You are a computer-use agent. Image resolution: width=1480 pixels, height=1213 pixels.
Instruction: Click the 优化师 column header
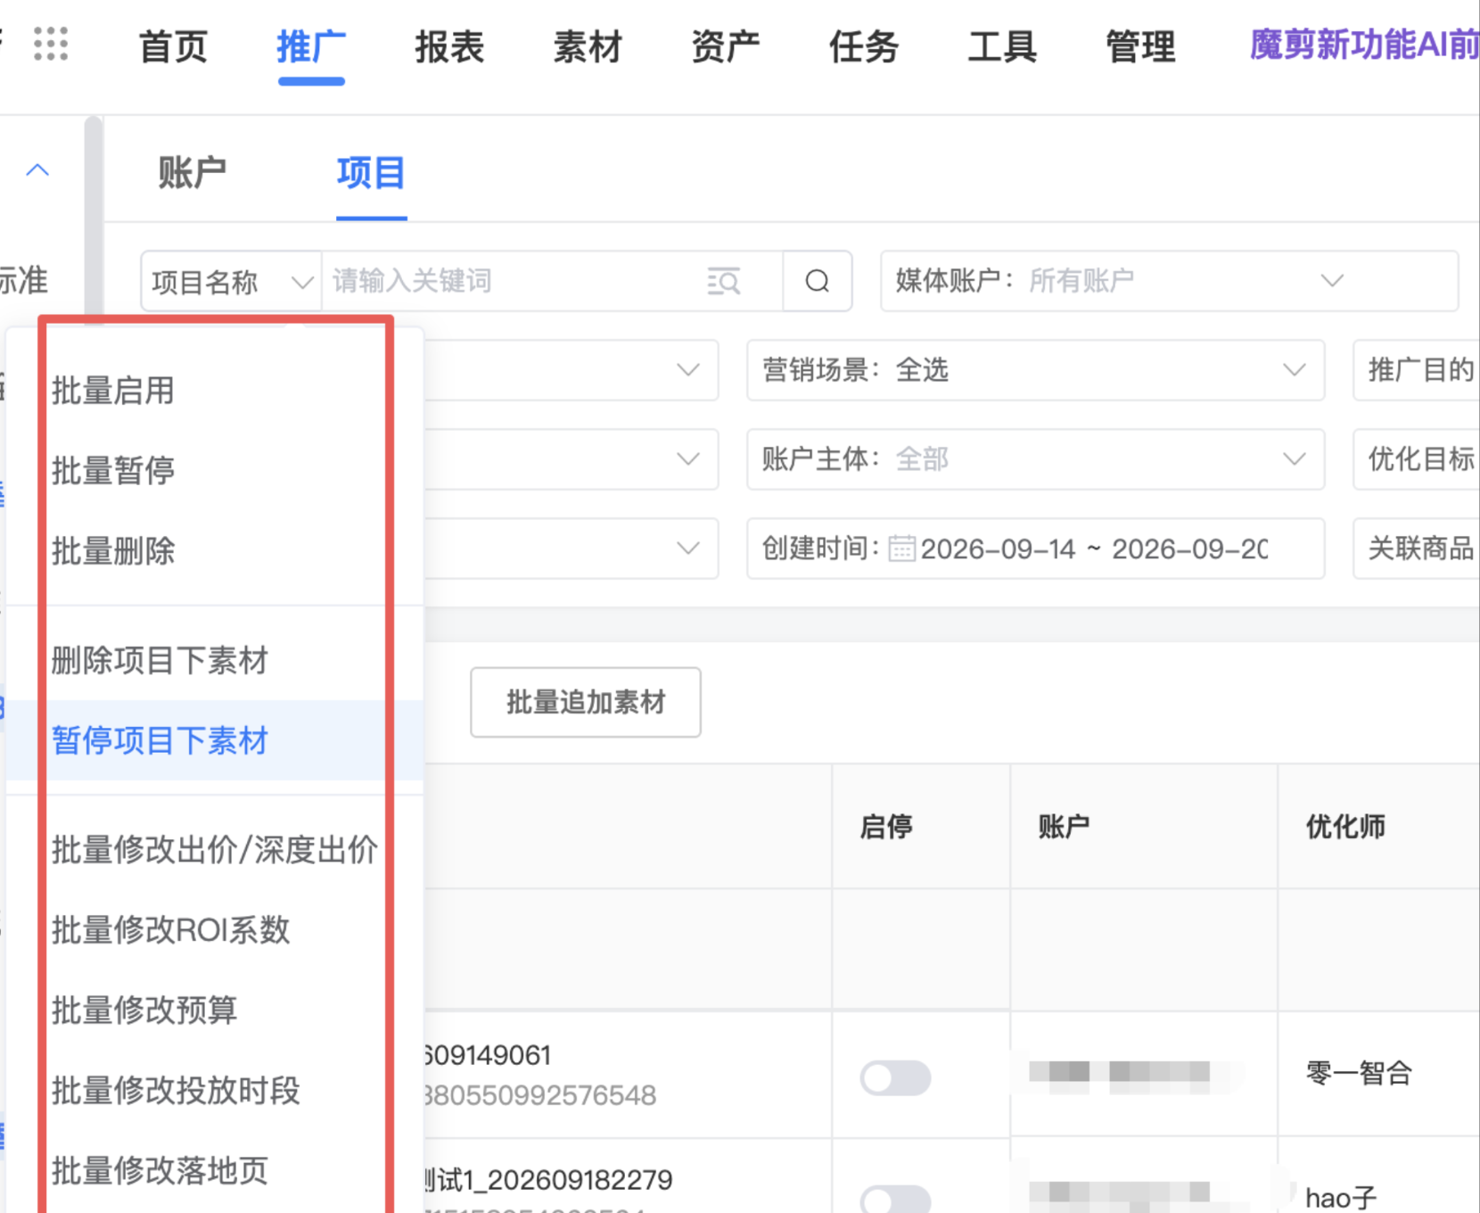1345,826
